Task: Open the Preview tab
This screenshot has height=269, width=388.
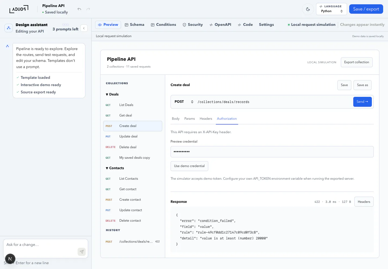Action: pos(108,25)
